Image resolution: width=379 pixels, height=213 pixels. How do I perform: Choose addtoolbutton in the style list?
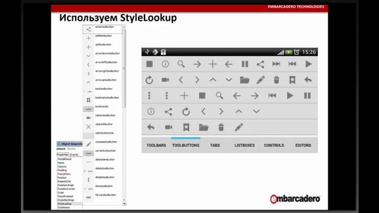[x=102, y=47]
